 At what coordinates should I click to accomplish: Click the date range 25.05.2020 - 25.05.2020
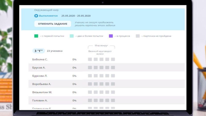pyautogui.click(x=76, y=16)
